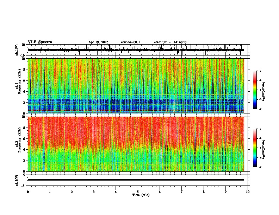Screen dimensions: 279x215
Task: Click the "station=OUI" header label
Action: (x=130, y=42)
